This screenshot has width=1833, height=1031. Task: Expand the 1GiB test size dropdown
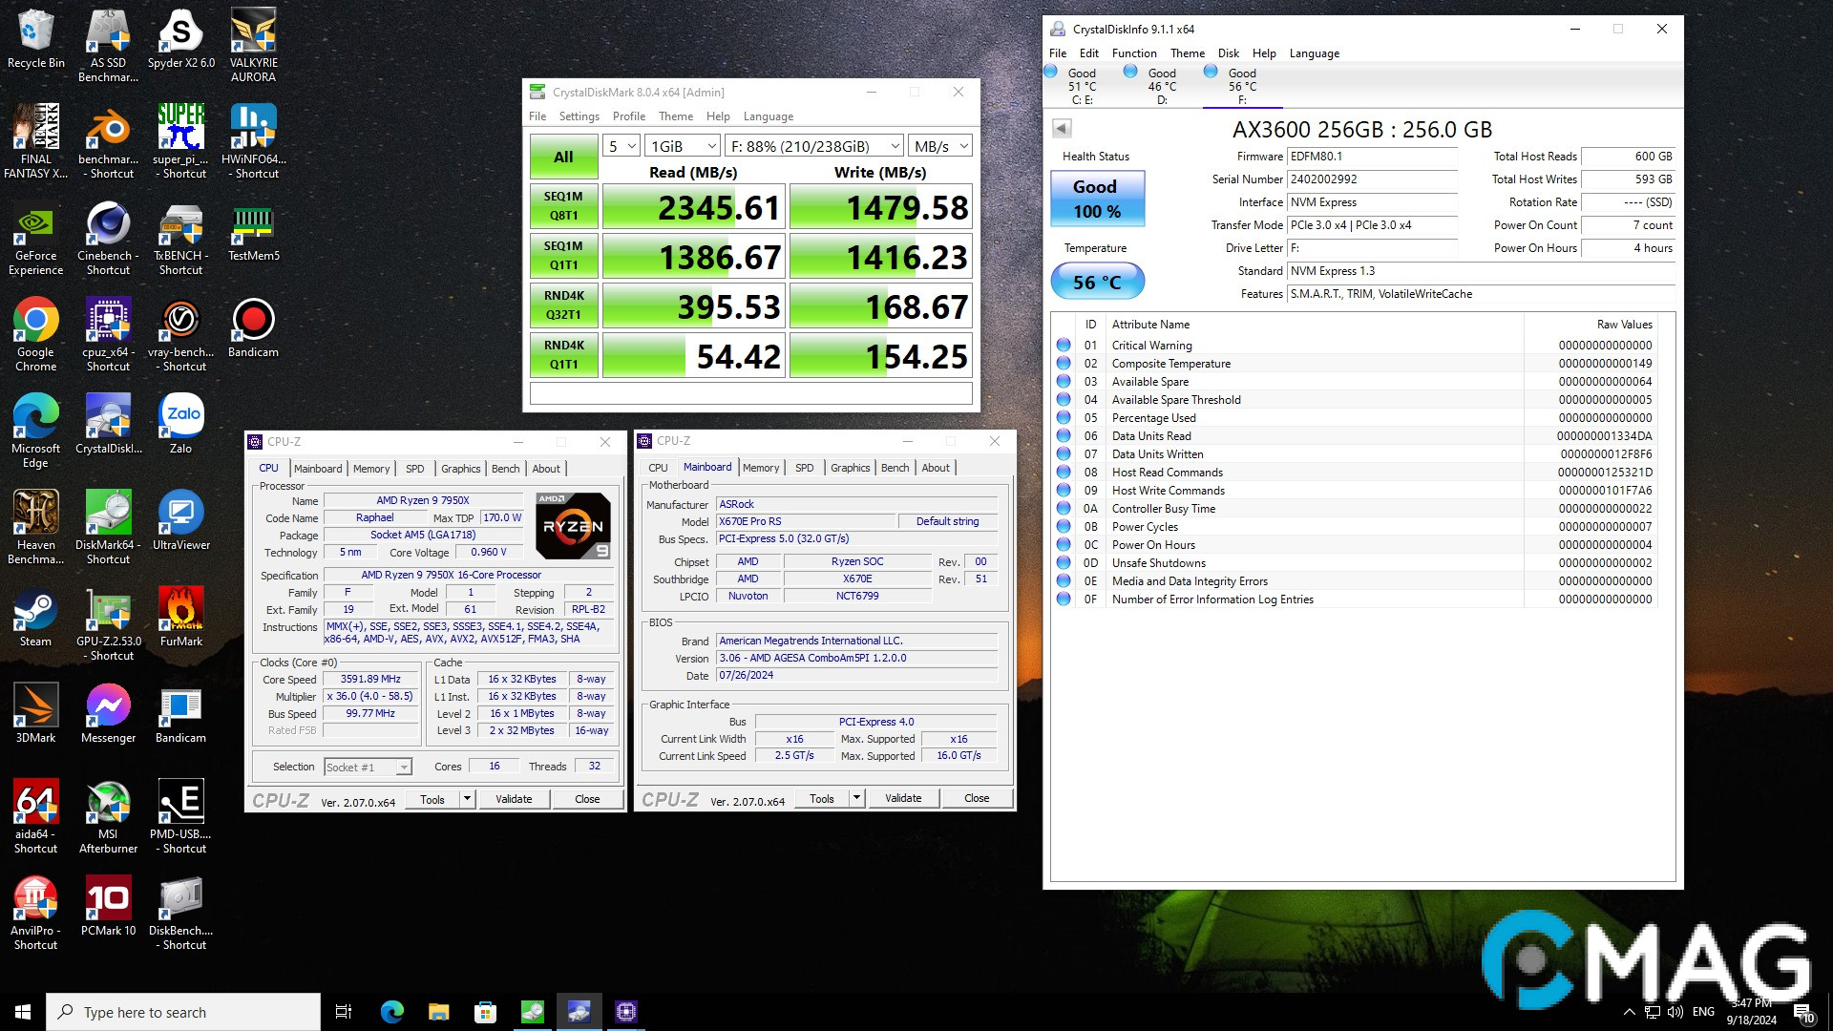tap(683, 146)
